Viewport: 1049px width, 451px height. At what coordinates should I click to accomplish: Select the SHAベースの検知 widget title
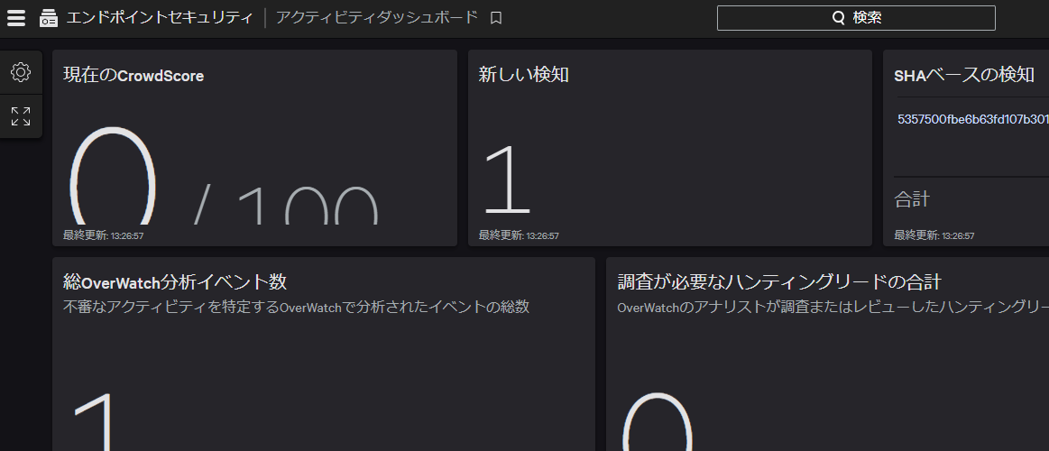click(964, 74)
